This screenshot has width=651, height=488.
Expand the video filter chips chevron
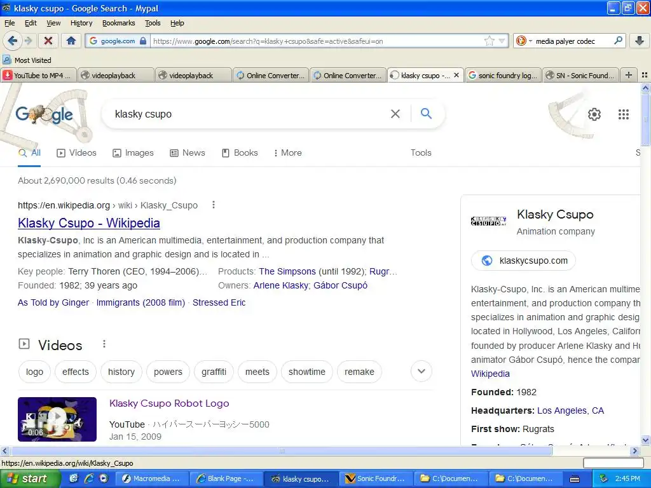pyautogui.click(x=421, y=371)
